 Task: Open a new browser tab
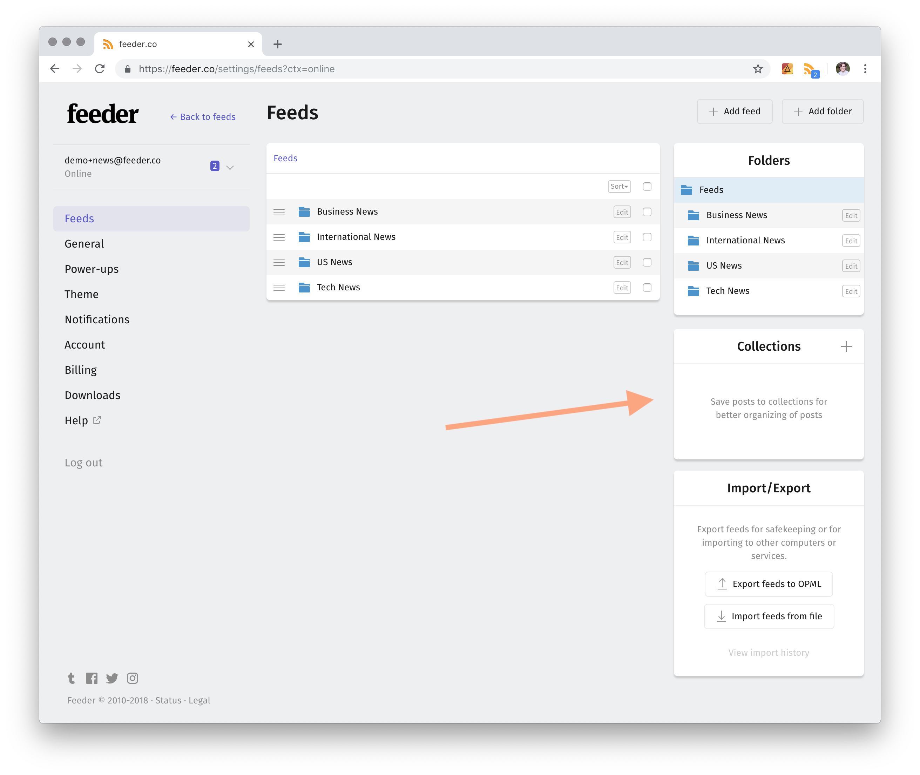point(278,44)
